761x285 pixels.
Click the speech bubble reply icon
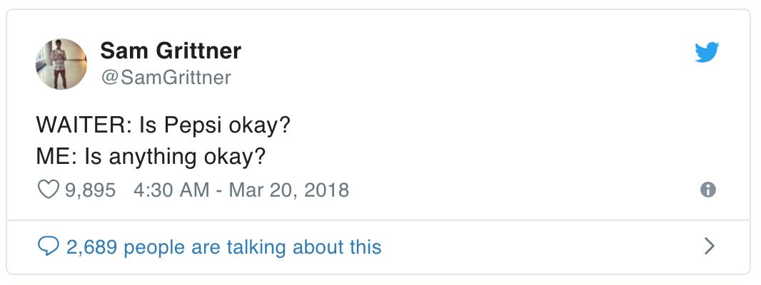point(47,247)
